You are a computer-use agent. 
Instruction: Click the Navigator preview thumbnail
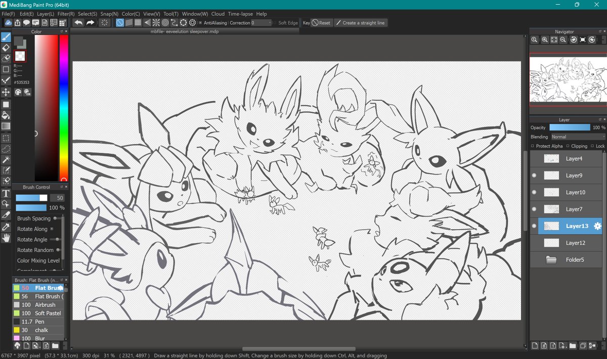click(567, 79)
